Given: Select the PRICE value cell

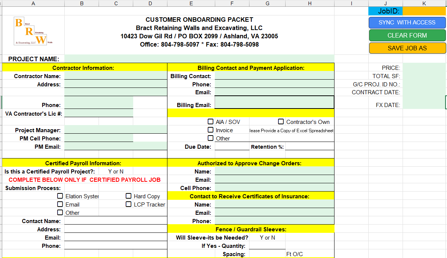Looking at the screenshot, I should [x=424, y=68].
